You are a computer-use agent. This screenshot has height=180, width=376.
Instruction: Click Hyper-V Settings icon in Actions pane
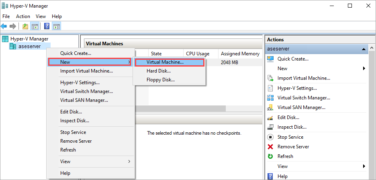tap(270, 88)
